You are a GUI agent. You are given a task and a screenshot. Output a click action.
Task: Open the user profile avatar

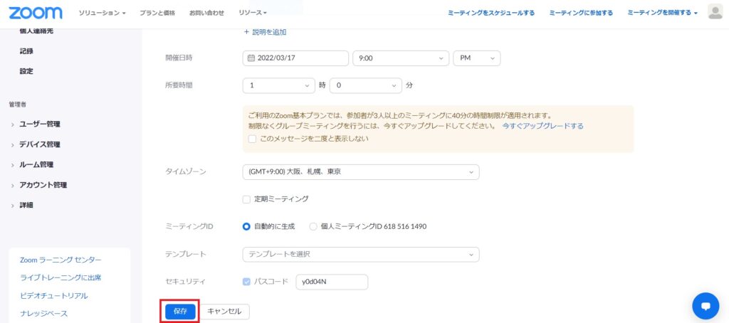click(x=715, y=12)
